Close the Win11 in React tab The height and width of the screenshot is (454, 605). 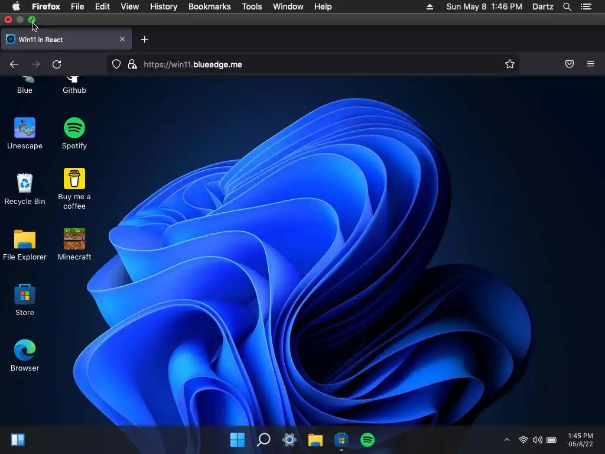pyautogui.click(x=122, y=39)
